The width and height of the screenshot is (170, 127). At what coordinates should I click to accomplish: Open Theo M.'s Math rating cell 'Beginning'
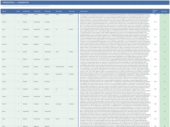[x=49, y=70]
